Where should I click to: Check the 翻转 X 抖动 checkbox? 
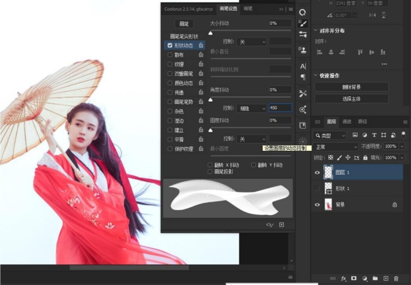(210, 165)
